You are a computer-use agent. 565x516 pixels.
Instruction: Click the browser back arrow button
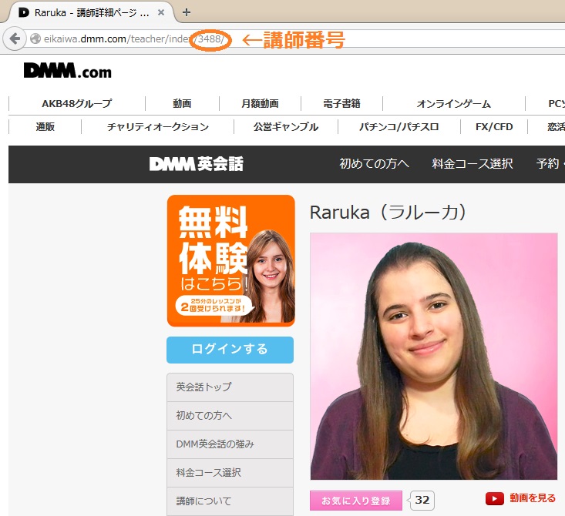click(x=15, y=39)
